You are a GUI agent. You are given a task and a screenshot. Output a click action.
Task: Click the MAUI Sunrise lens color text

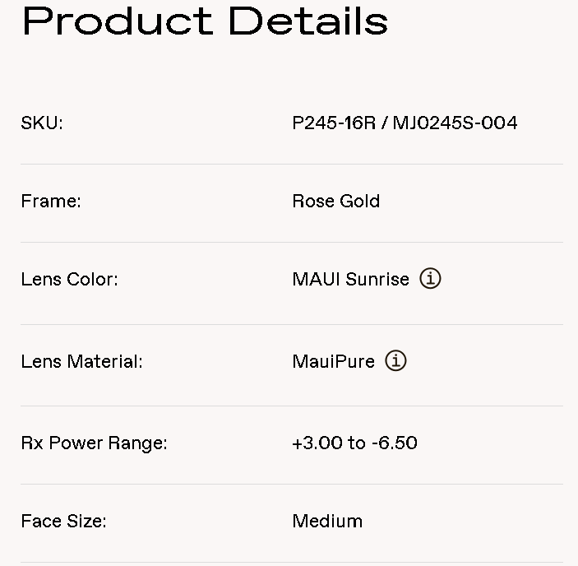pyautogui.click(x=350, y=280)
